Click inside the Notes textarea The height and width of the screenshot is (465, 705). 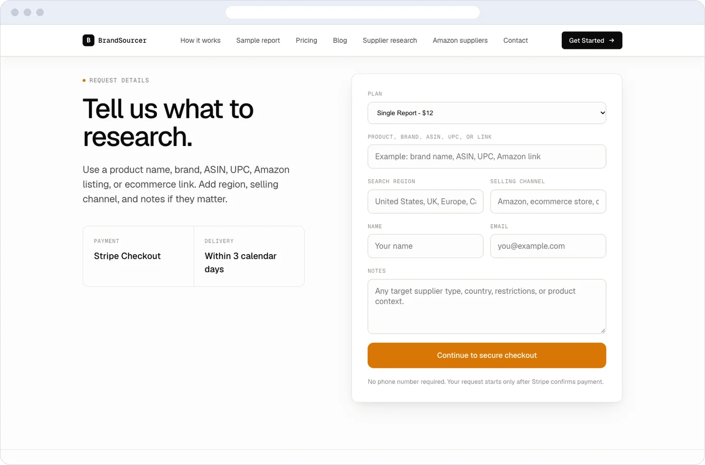point(487,306)
